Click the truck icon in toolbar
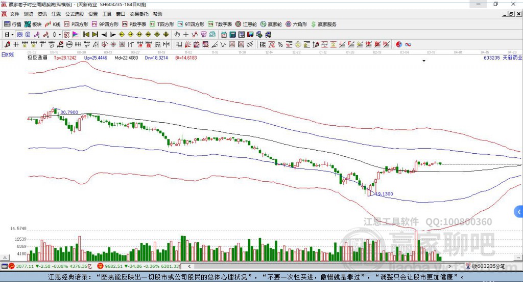 268,34
